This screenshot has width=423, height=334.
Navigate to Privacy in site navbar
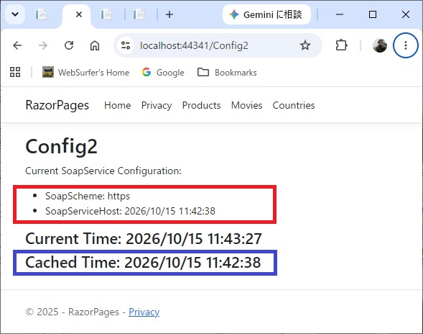coord(157,105)
